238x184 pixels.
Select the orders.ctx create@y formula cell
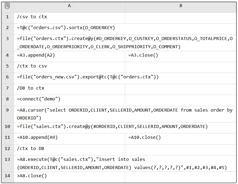125,43
